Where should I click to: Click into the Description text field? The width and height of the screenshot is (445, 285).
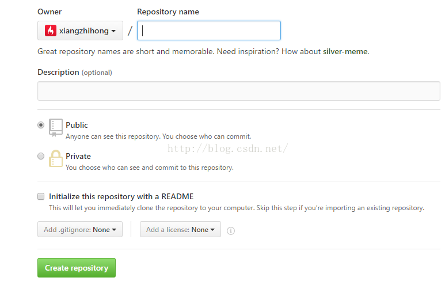pyautogui.click(x=239, y=91)
